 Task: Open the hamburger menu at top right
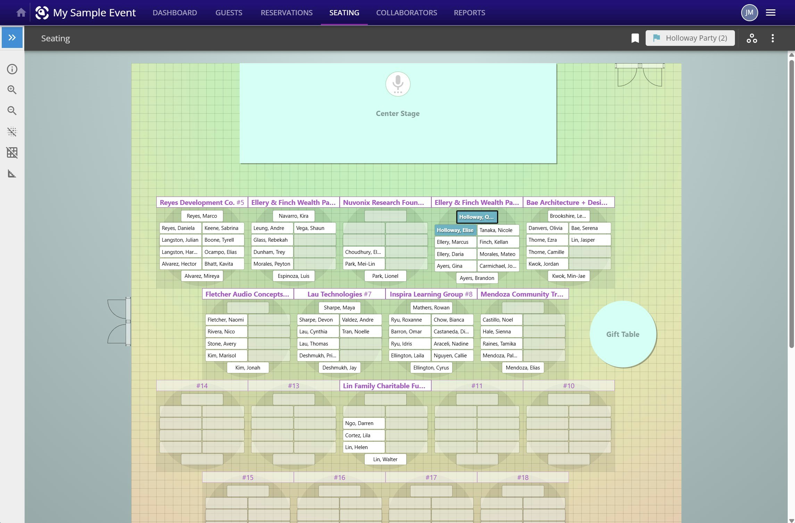click(x=770, y=13)
